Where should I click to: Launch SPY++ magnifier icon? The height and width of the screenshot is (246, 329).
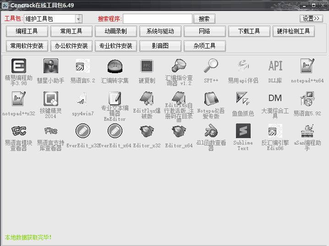tap(211, 66)
